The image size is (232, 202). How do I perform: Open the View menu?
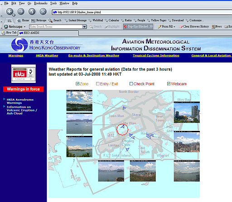click(x=22, y=3)
